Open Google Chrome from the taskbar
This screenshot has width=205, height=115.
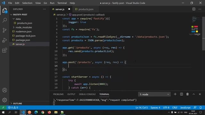(43, 112)
